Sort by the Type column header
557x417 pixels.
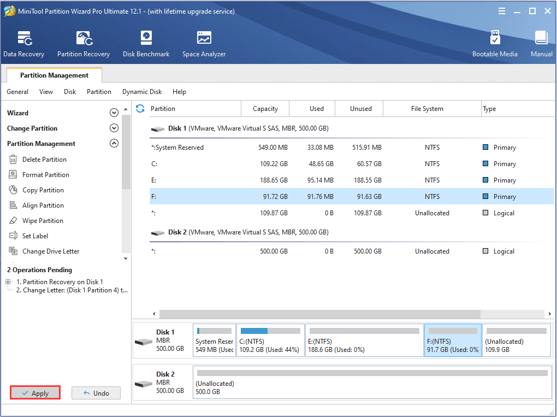[x=518, y=108]
